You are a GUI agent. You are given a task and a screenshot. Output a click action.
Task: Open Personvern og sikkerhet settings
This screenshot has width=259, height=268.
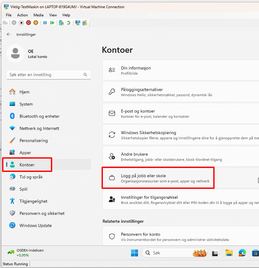click(49, 213)
